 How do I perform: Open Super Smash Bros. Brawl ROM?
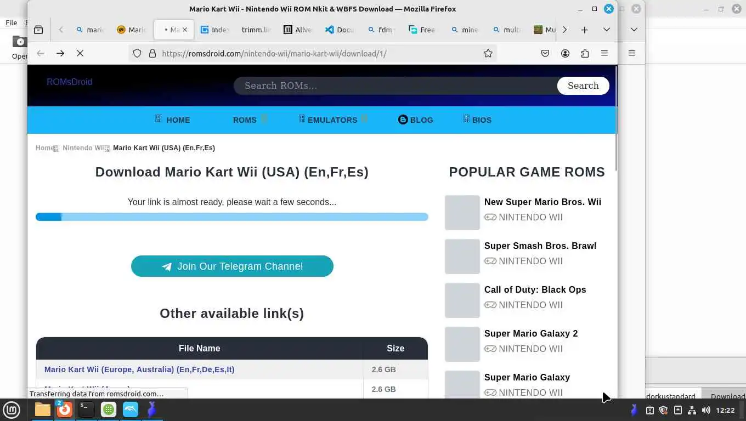coord(540,246)
